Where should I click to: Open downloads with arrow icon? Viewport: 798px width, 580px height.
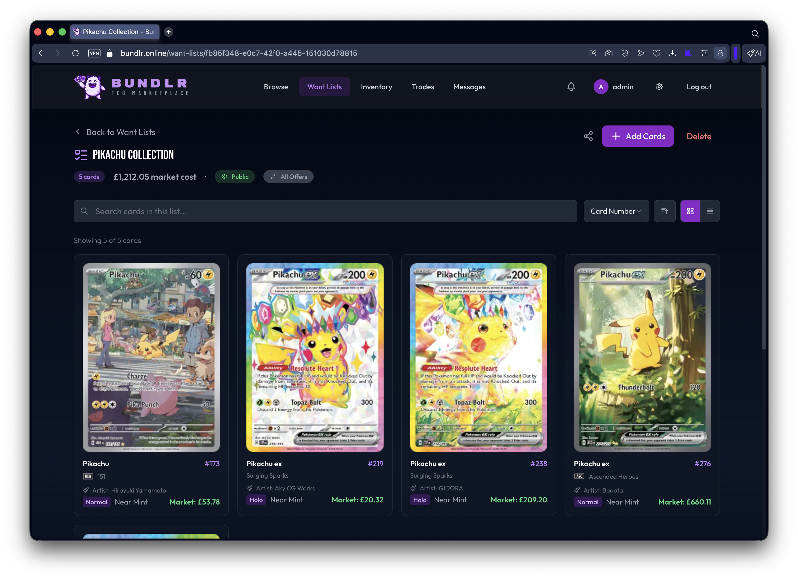pos(672,53)
